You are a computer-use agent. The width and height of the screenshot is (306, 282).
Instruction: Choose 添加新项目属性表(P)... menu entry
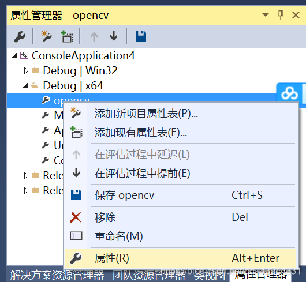coord(181,114)
